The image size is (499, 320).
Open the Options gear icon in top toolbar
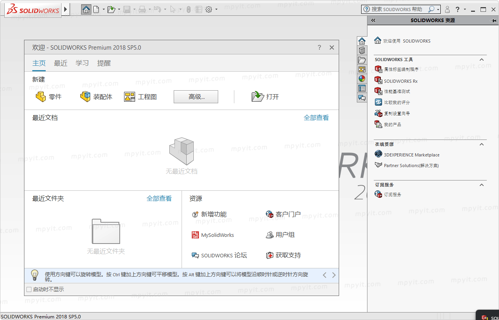209,9
